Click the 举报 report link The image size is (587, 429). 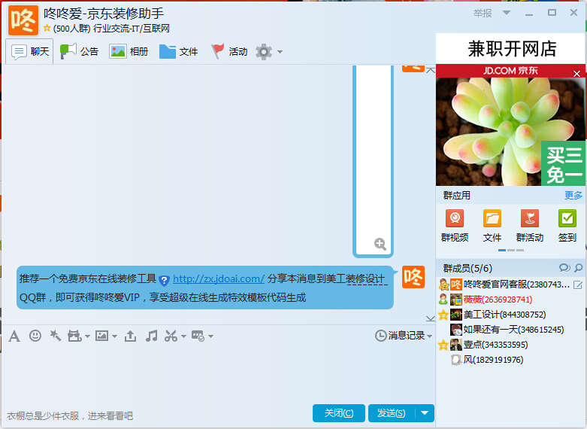pyautogui.click(x=483, y=14)
